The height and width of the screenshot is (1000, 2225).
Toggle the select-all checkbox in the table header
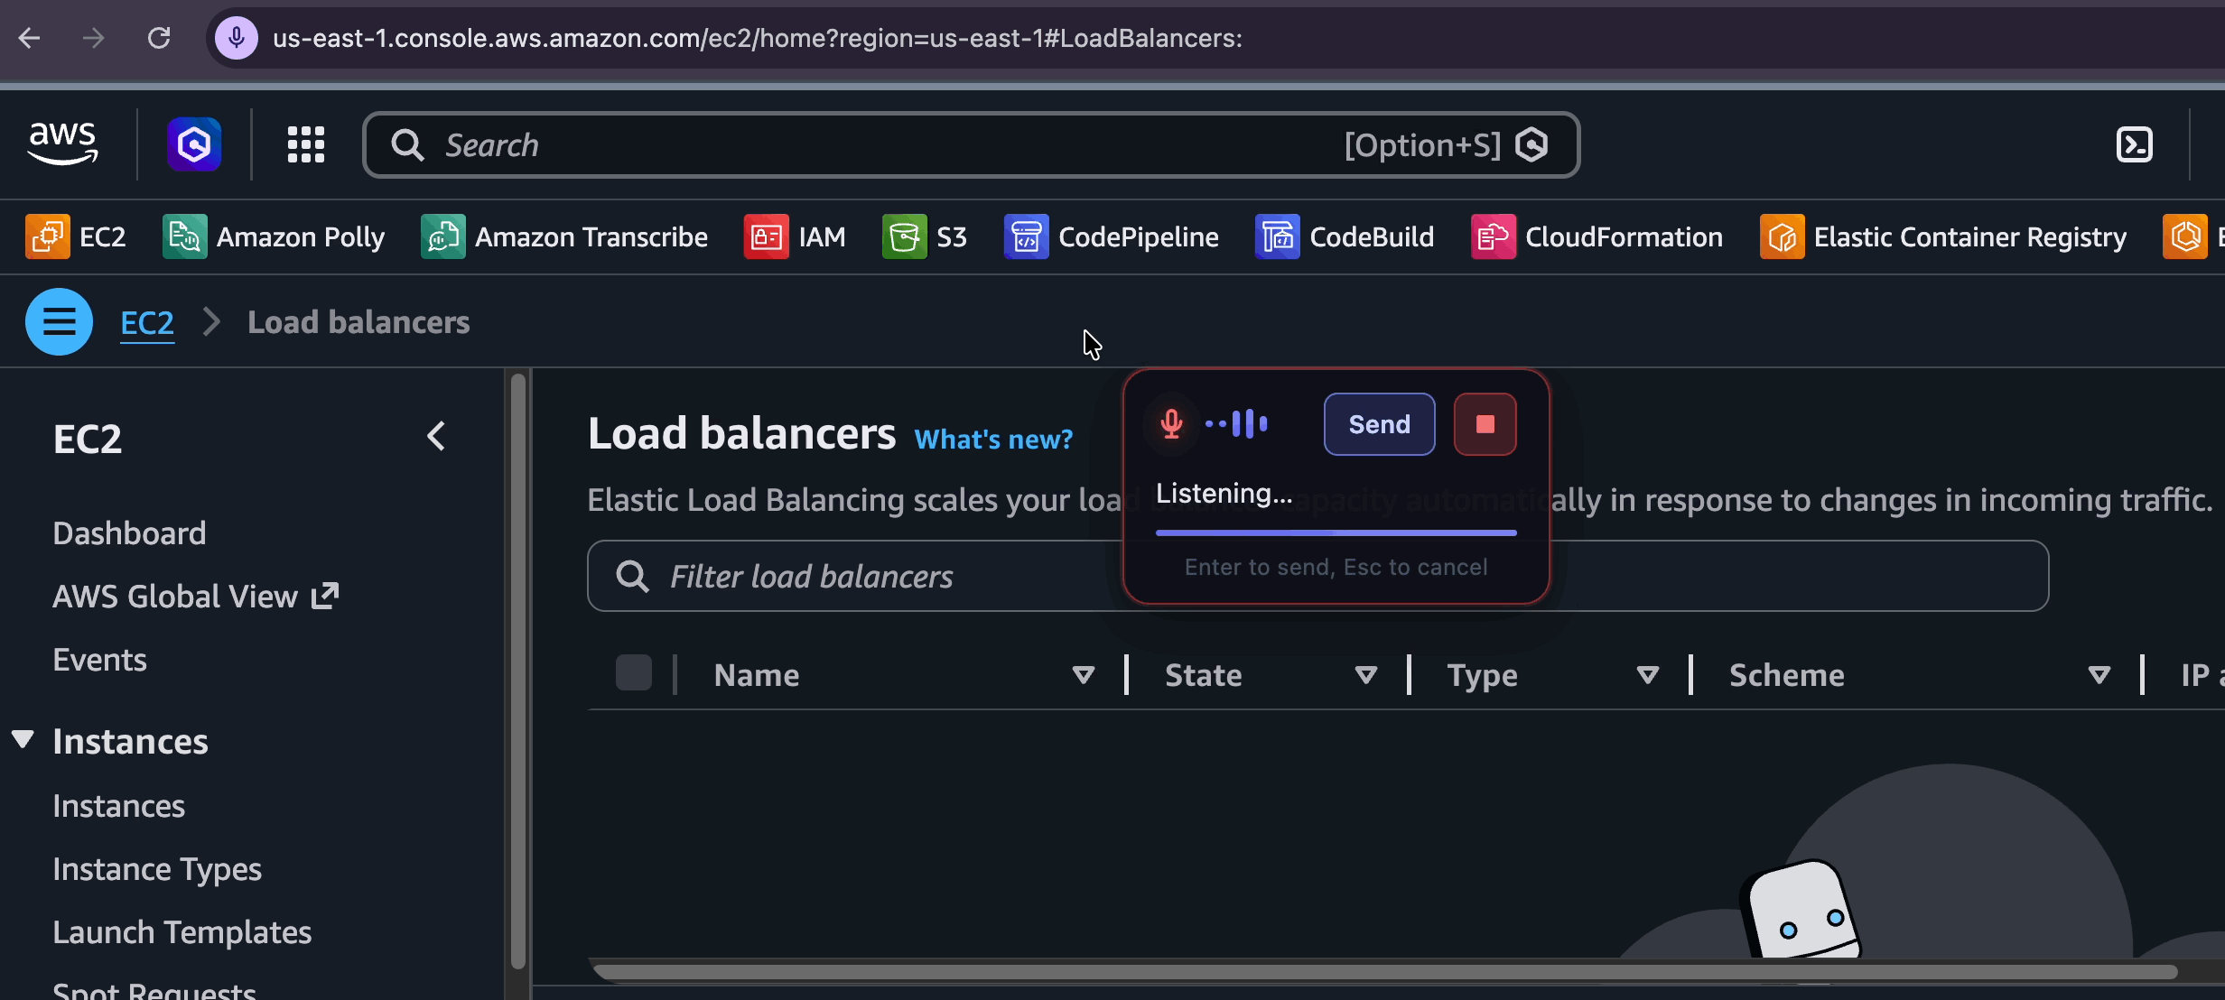point(633,671)
